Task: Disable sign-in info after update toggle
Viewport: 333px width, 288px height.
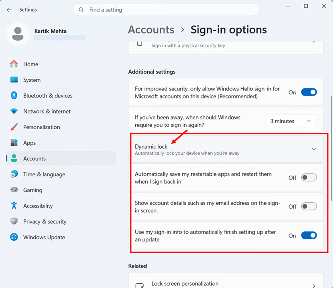Action: 309,235
